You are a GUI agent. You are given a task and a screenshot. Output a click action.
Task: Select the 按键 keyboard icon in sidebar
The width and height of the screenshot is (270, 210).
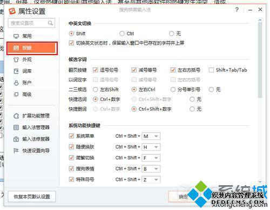click(x=16, y=48)
